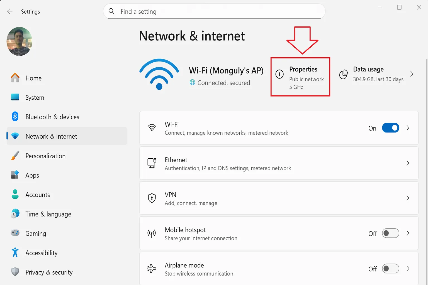428x285 pixels.
Task: Select Apps in the sidebar
Action: 67,175
